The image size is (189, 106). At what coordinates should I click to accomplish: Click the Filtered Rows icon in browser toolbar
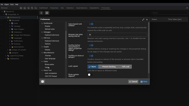tap(28, 8)
